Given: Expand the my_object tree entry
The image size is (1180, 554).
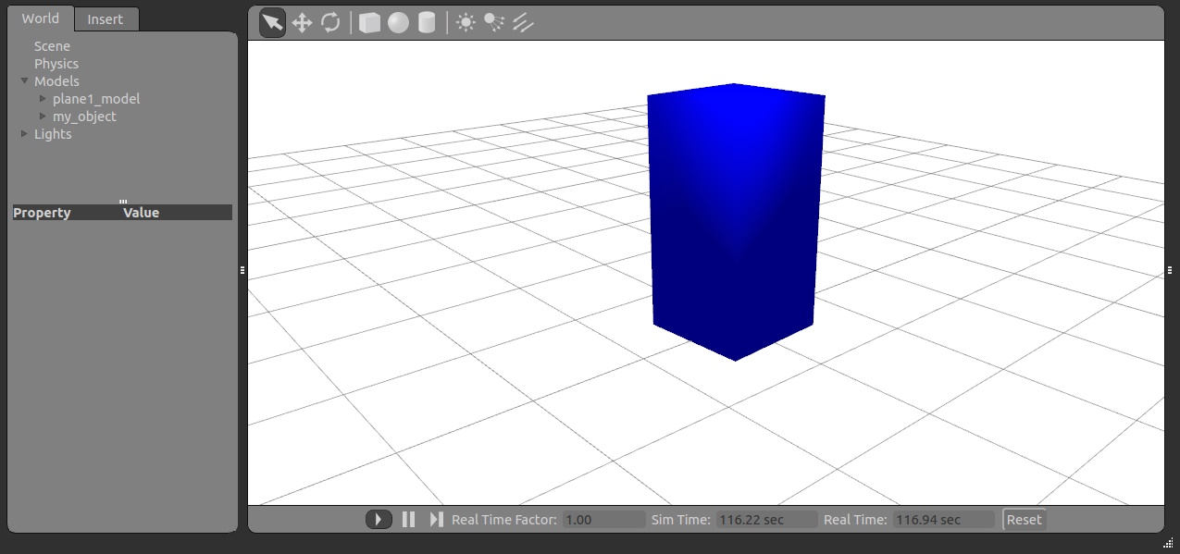Looking at the screenshot, I should click(x=43, y=117).
